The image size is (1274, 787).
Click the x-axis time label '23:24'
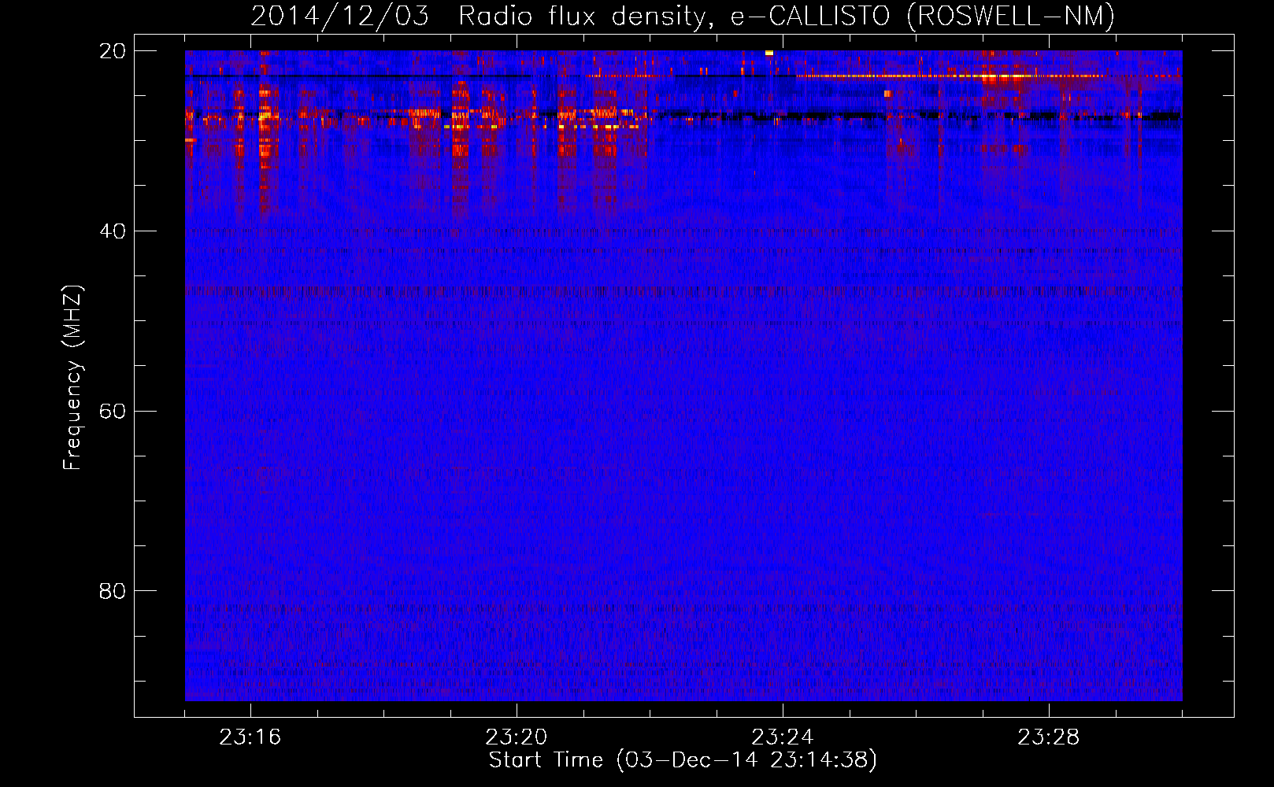click(x=783, y=737)
